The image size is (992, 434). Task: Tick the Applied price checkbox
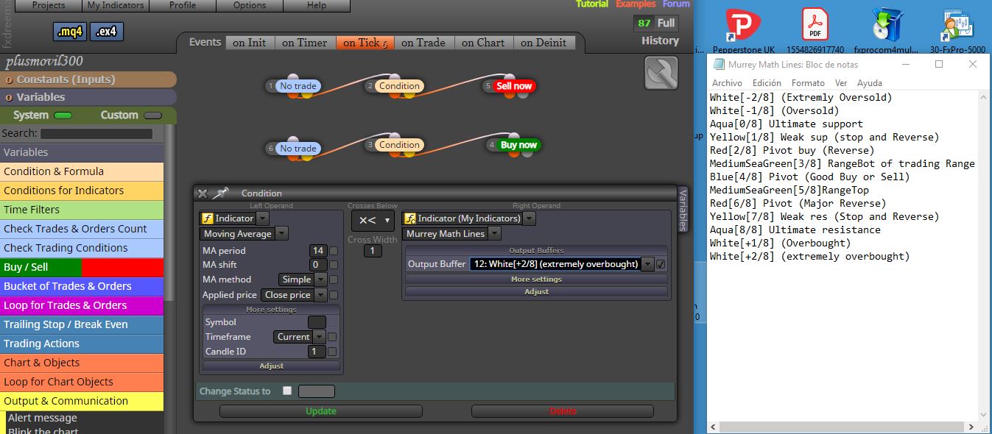(x=334, y=295)
